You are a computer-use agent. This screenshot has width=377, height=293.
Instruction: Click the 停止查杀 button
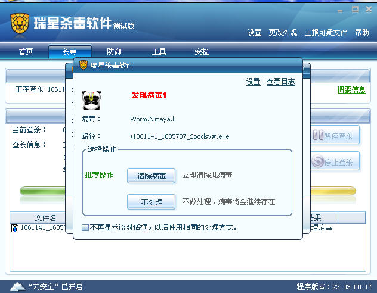point(335,162)
